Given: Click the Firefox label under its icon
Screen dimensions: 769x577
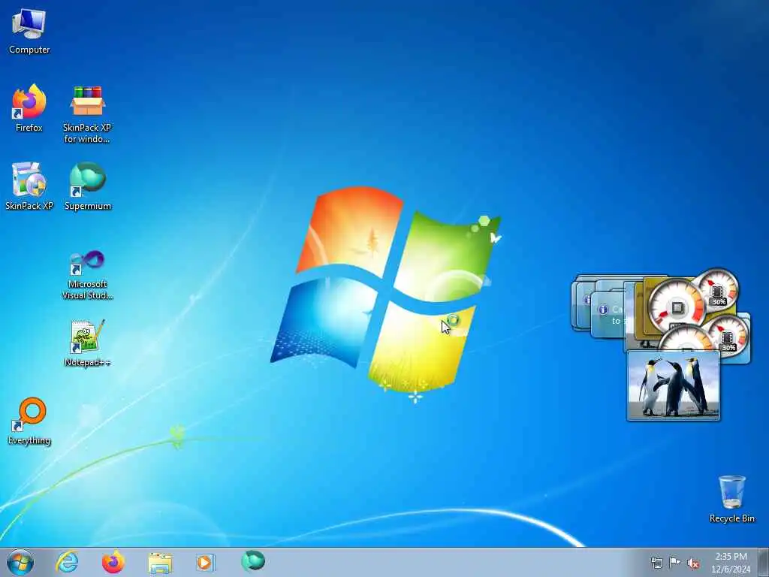Looking at the screenshot, I should [29, 128].
